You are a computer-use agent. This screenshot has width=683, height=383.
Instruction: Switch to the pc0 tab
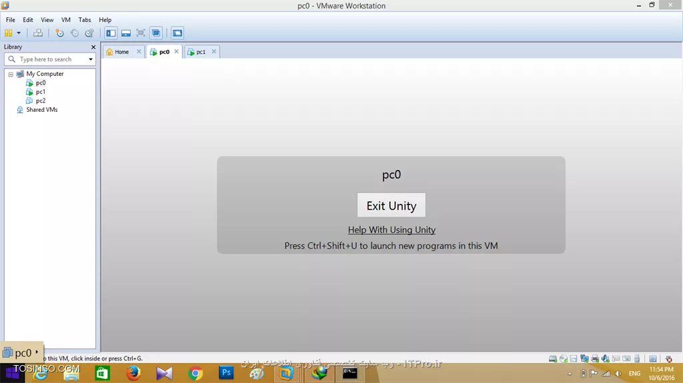[164, 52]
